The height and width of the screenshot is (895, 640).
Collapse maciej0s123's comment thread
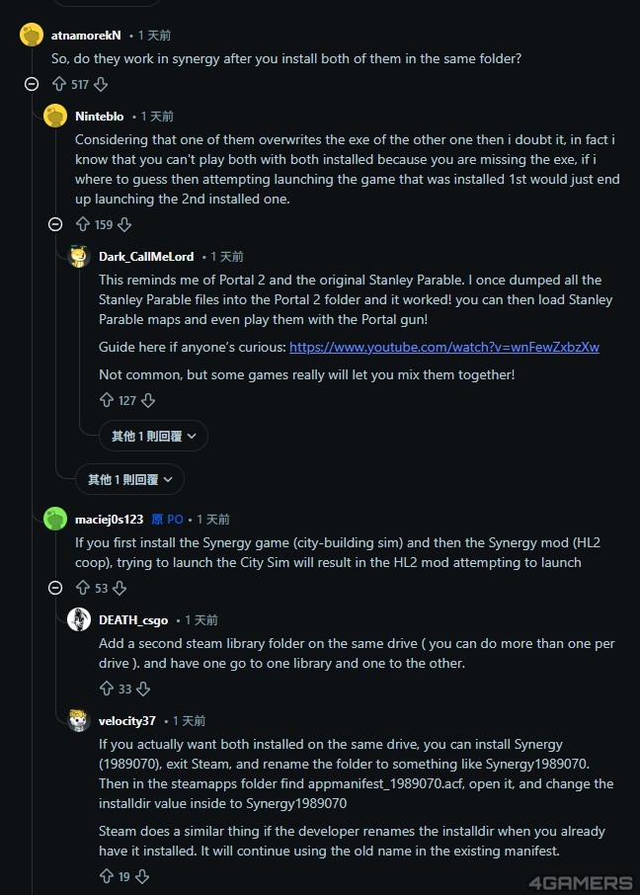[x=55, y=589]
